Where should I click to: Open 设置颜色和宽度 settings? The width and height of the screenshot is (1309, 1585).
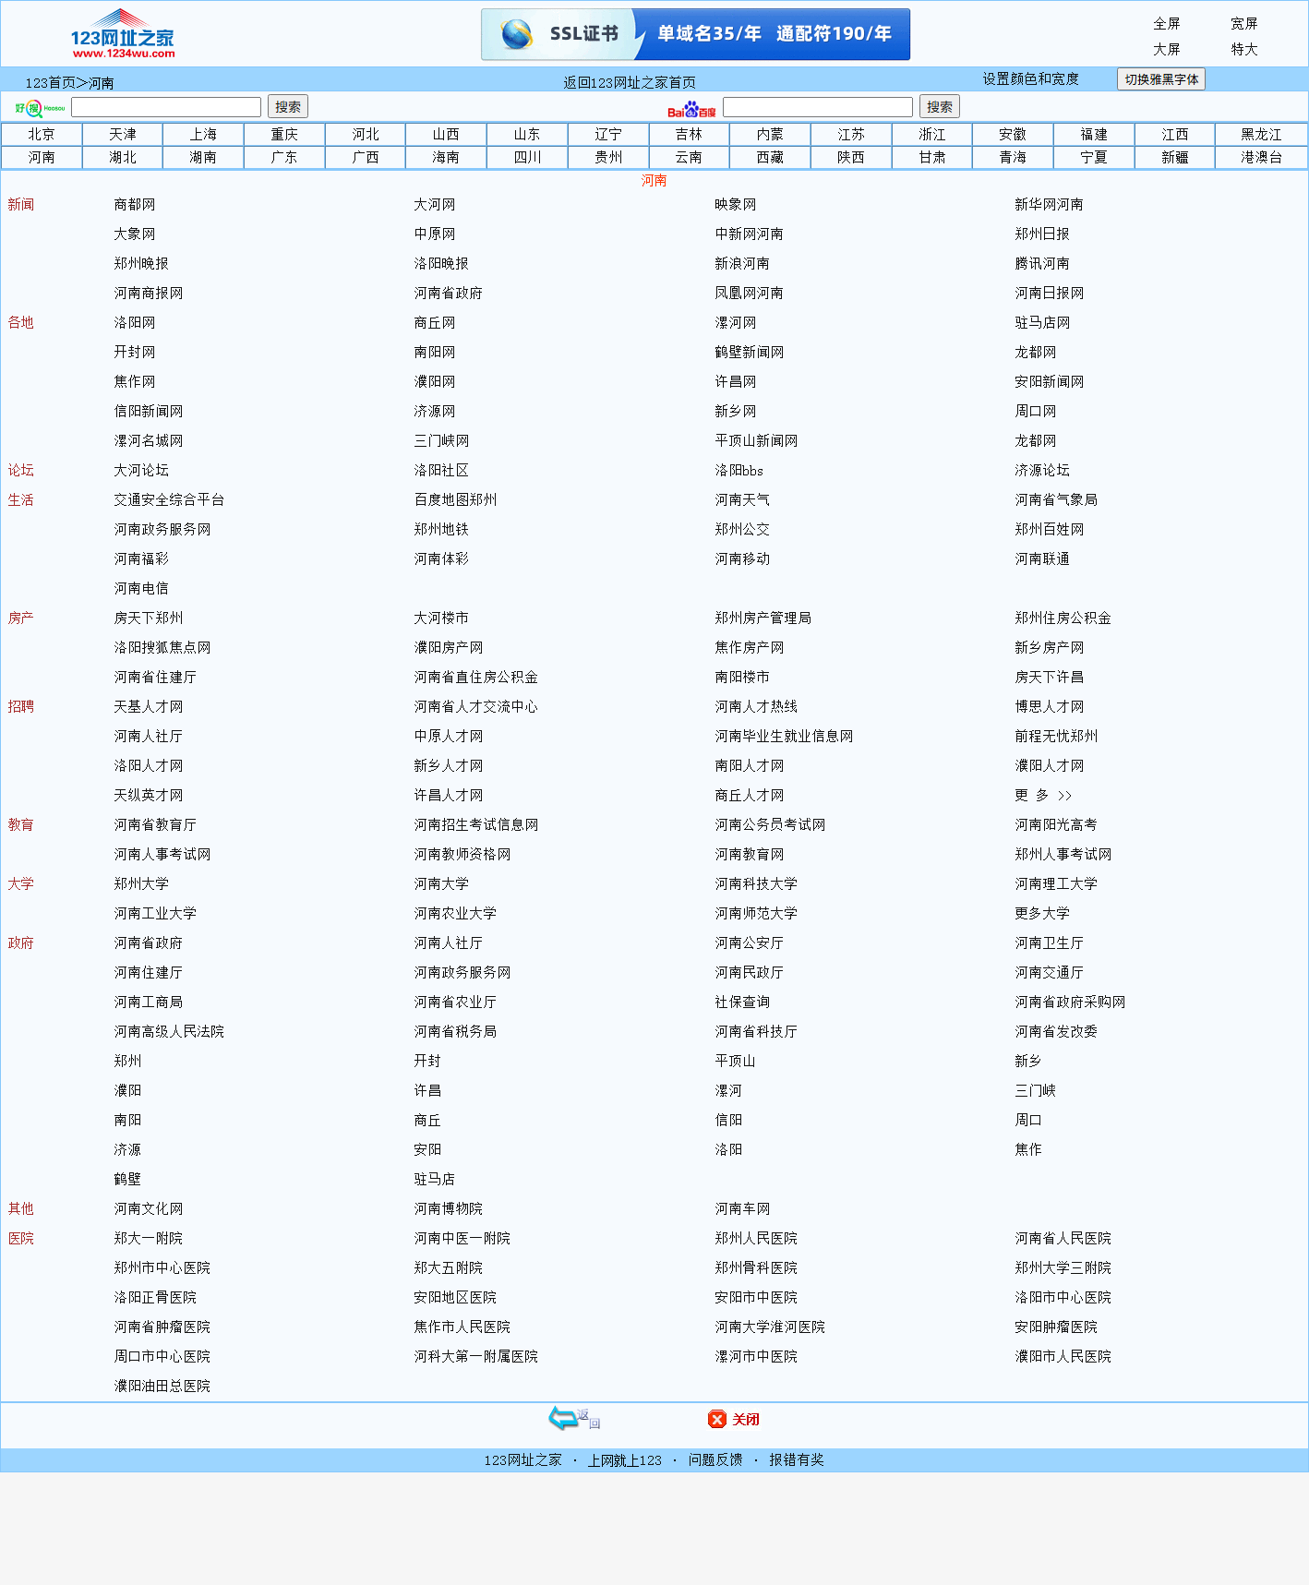click(x=1030, y=79)
